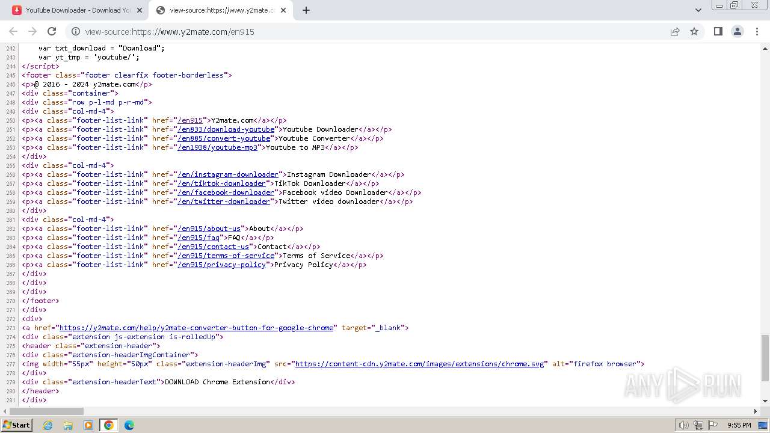Screen dimensions: 770x433
Task: Bookmark this tab with the star icon
Action: 694,31
